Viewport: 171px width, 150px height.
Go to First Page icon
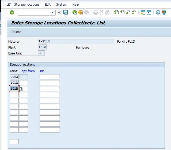[x=116, y=12]
